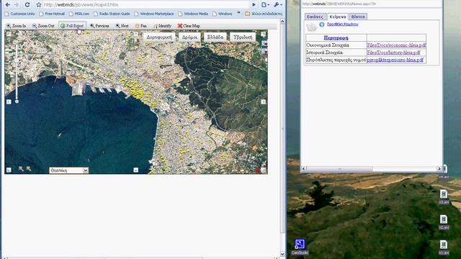461x259 pixels.
Task: Click the red icon at map bottom-right
Action: click(258, 170)
